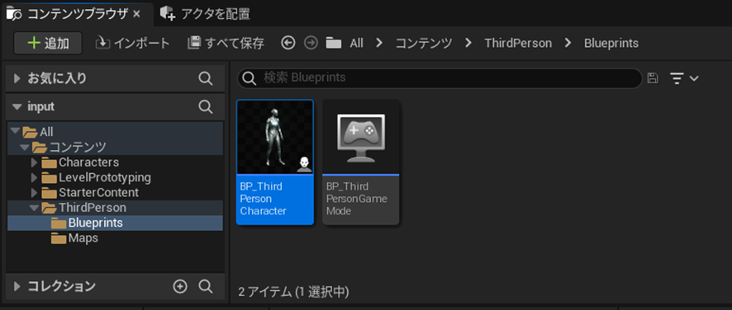The image size is (732, 310).
Task: Open the chevron after ThirdPerson in breadcrumb
Action: pos(568,44)
